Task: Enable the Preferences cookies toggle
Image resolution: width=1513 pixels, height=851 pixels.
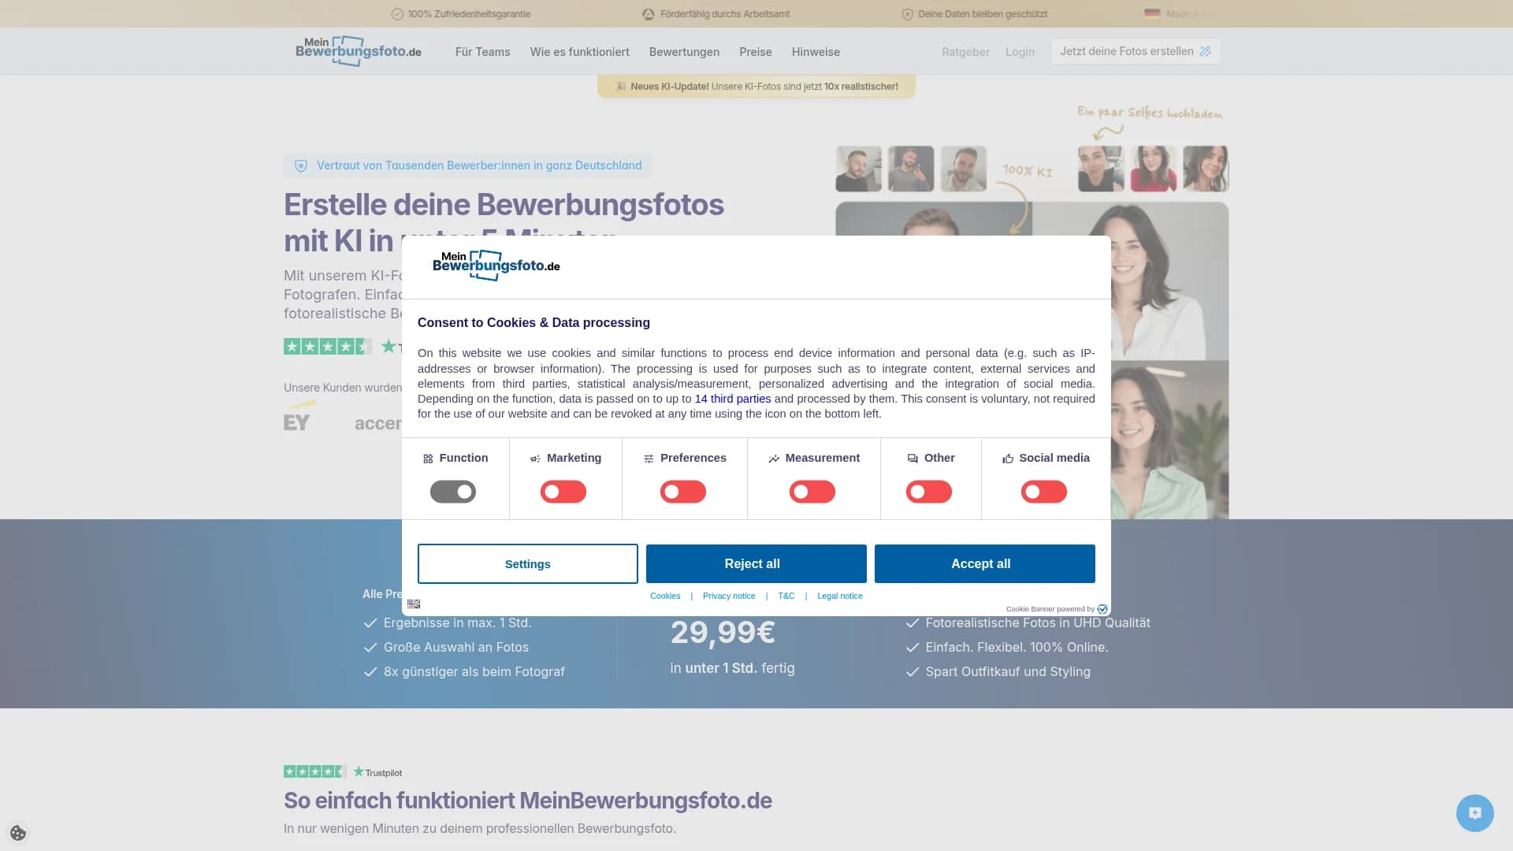Action: pos(683,492)
